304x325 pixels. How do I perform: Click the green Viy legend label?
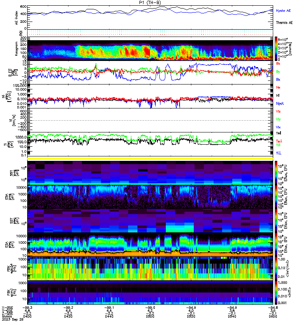(x=278, y=119)
